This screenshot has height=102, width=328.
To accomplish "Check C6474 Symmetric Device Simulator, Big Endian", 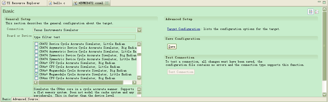I will click(x=36, y=55).
